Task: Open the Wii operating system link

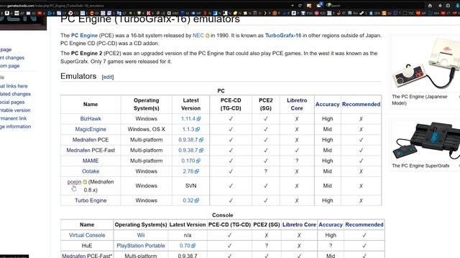Action: click(x=141, y=235)
